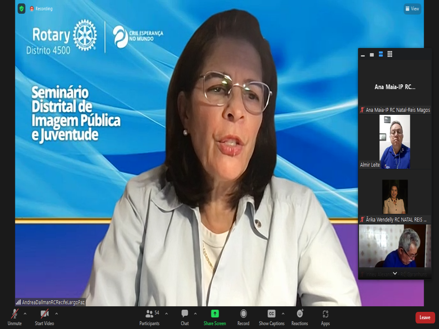The width and height of the screenshot is (439, 329).
Task: Show only active speaker in thumbnail panel
Action: click(x=372, y=55)
